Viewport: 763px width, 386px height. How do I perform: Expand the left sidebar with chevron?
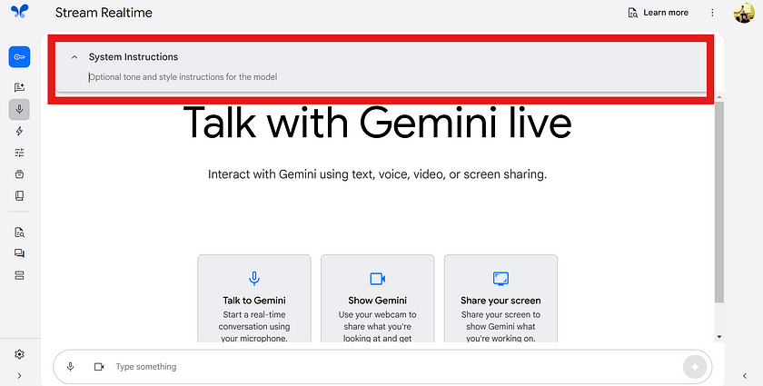point(19,376)
